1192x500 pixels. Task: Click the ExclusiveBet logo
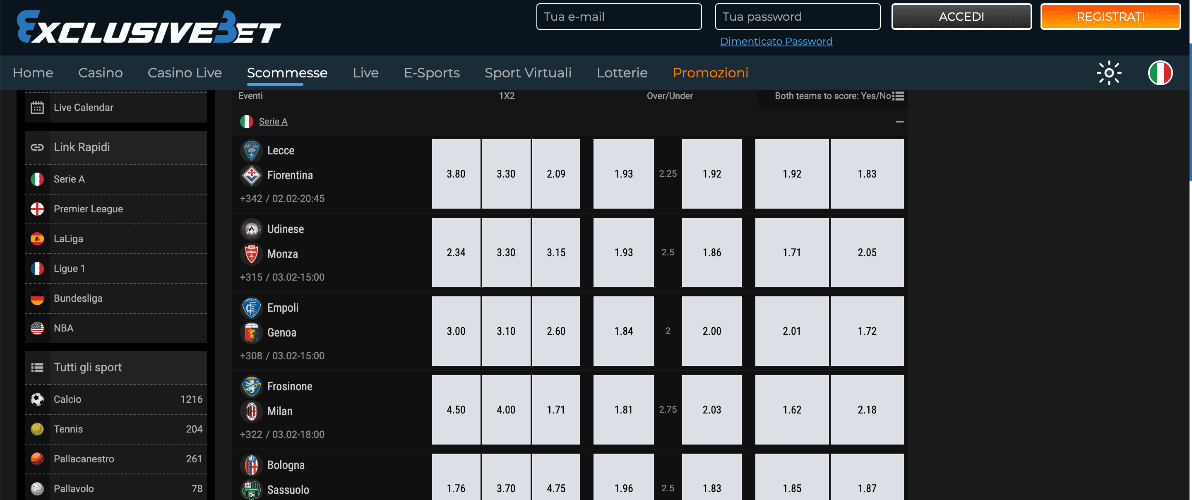149,27
